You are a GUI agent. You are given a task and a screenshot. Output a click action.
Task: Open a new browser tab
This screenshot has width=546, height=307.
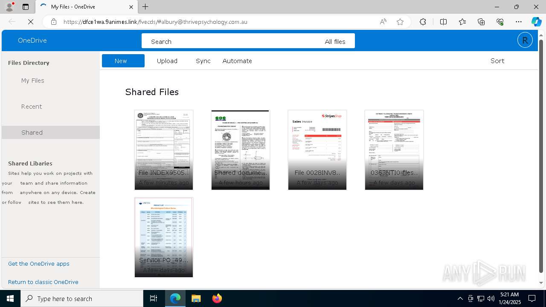[145, 7]
